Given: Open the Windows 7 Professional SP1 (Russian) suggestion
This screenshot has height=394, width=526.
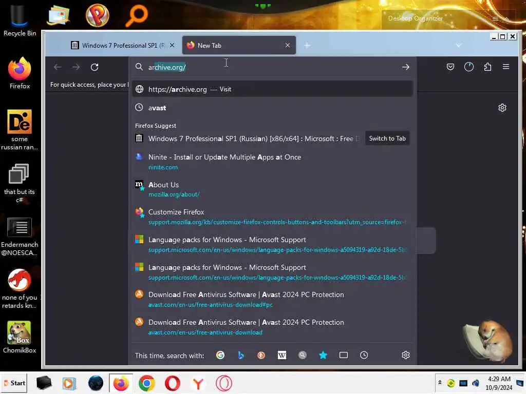Looking at the screenshot, I should pyautogui.click(x=247, y=139).
